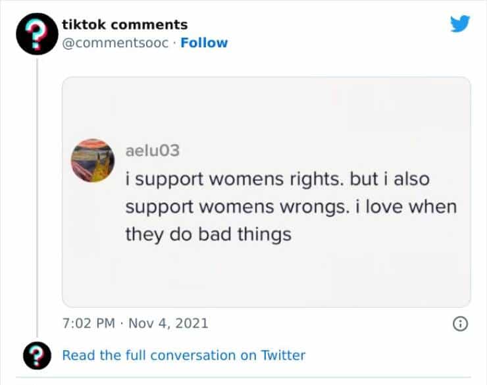Read the full conversation on Twitter
The width and height of the screenshot is (487, 385).
184,355
